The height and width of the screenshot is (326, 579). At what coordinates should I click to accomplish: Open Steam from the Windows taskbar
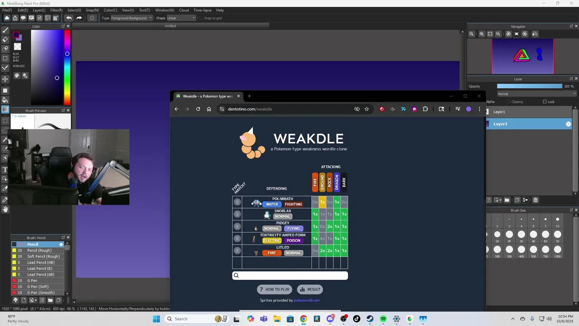pos(370,319)
